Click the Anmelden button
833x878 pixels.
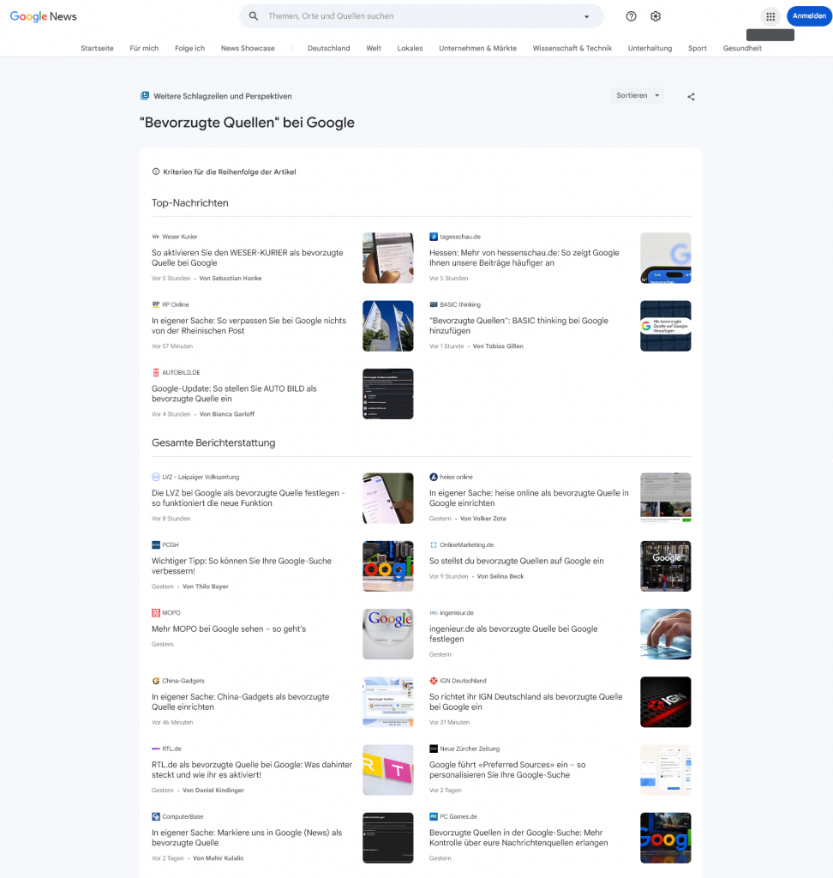pyautogui.click(x=809, y=16)
